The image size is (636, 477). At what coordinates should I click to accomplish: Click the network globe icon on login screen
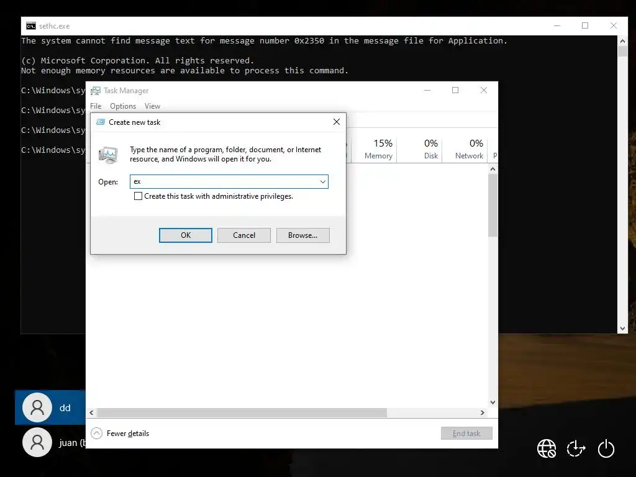(x=547, y=448)
